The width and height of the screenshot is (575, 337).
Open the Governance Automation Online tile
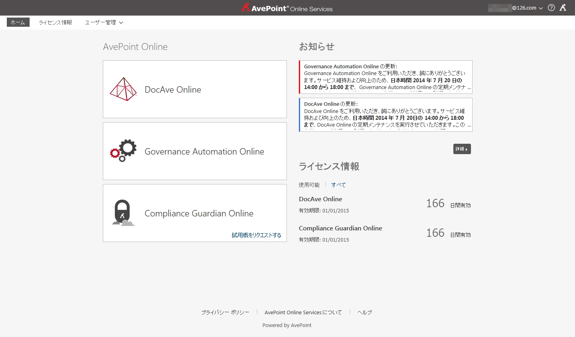195,151
